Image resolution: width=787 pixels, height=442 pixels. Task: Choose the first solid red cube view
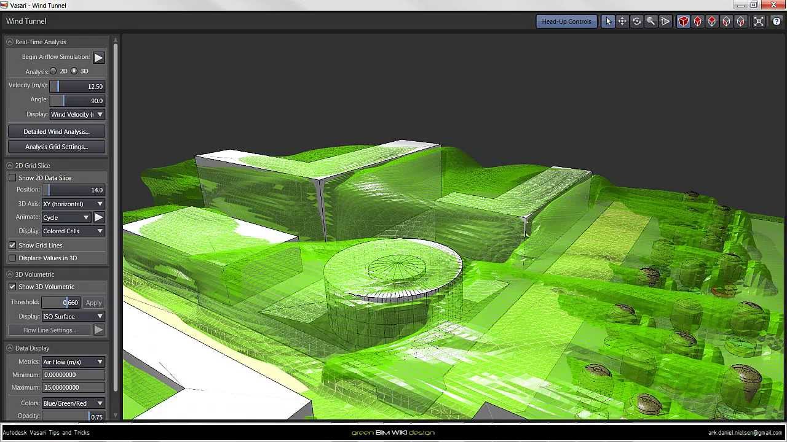(x=683, y=21)
